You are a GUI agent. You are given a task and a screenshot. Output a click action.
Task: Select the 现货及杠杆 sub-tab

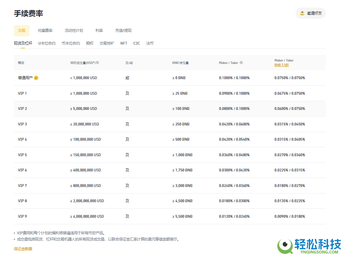(x=23, y=43)
